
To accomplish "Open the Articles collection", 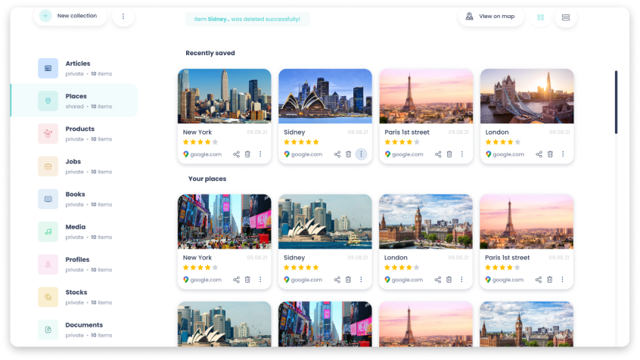I will [75, 68].
